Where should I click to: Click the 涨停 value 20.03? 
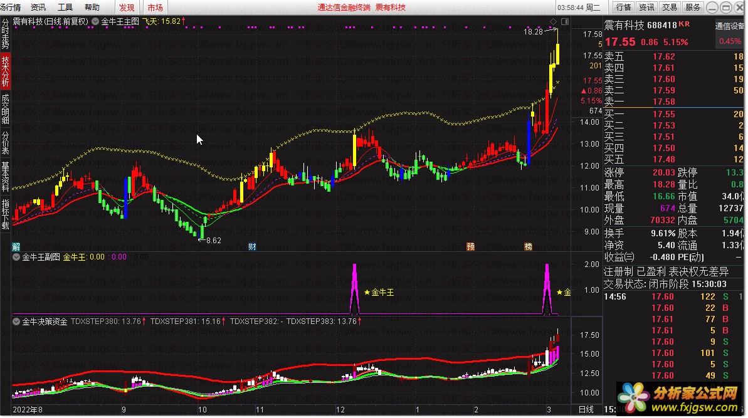[663, 172]
